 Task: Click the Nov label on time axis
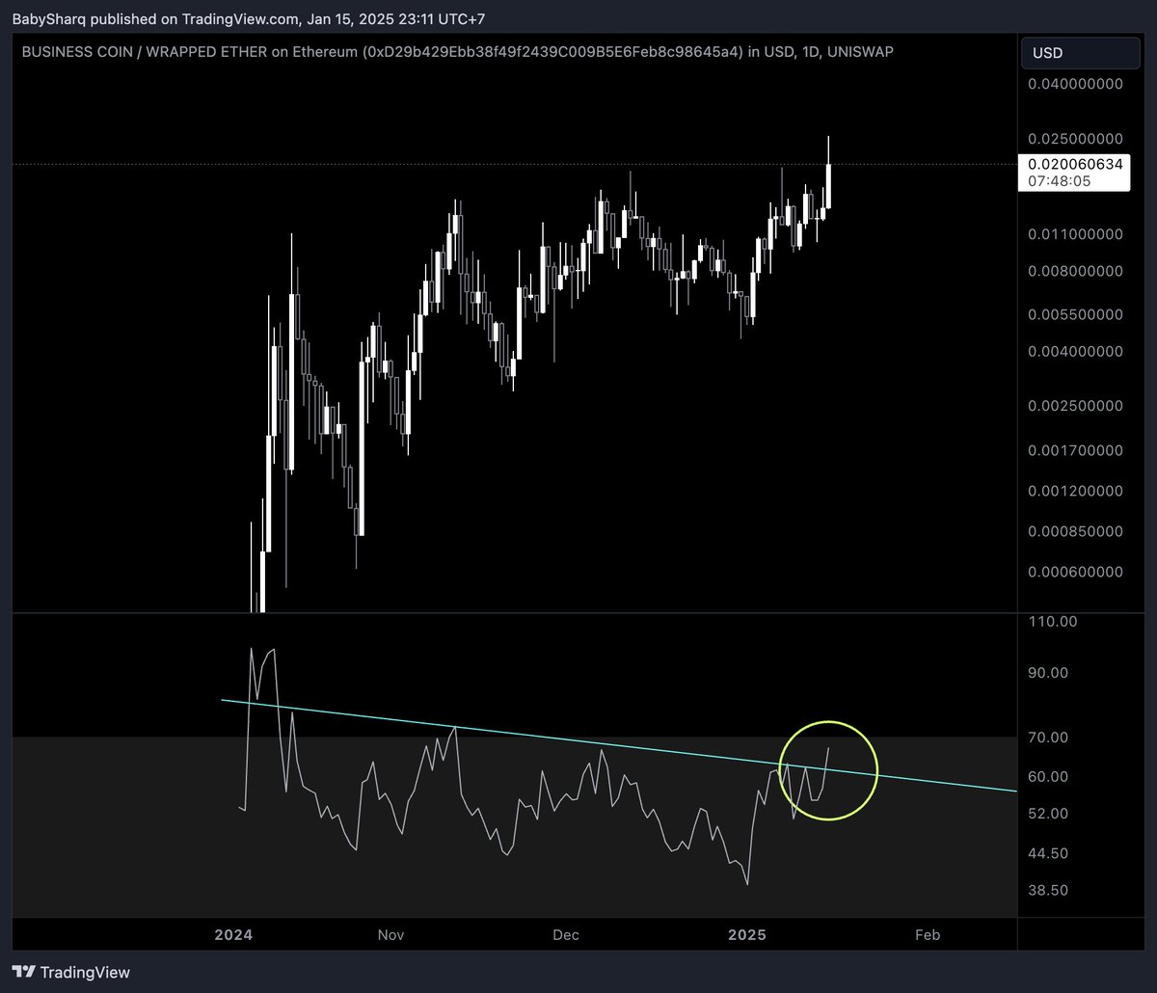click(x=390, y=934)
